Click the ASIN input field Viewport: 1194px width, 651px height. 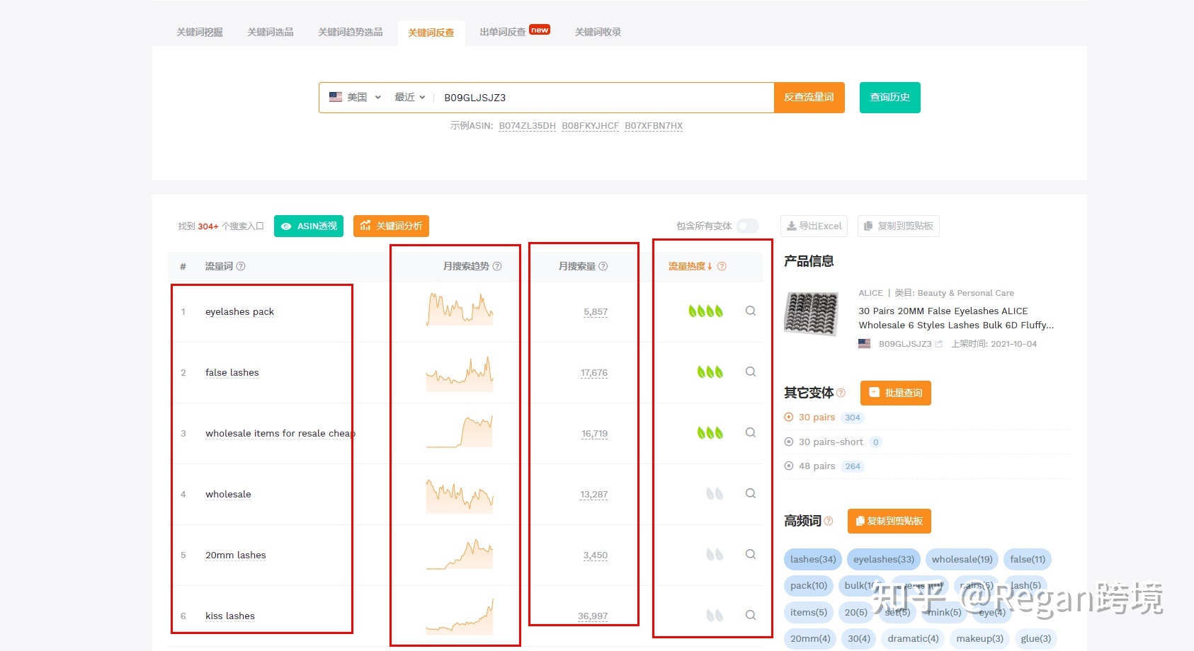(x=602, y=97)
